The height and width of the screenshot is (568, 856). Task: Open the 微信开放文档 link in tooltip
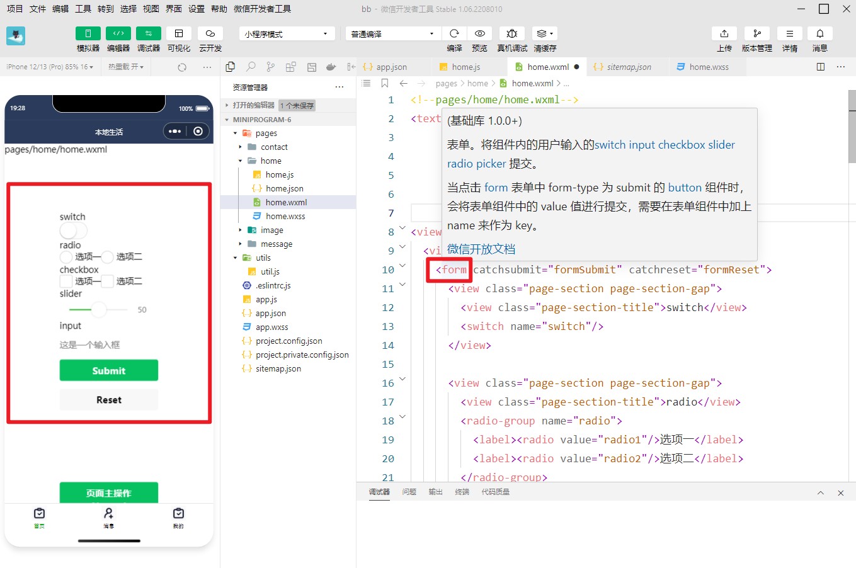click(481, 249)
